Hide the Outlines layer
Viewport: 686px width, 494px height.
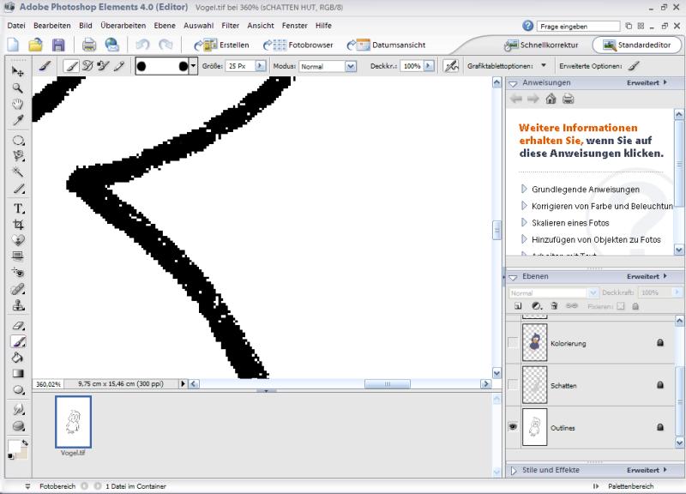[513, 427]
